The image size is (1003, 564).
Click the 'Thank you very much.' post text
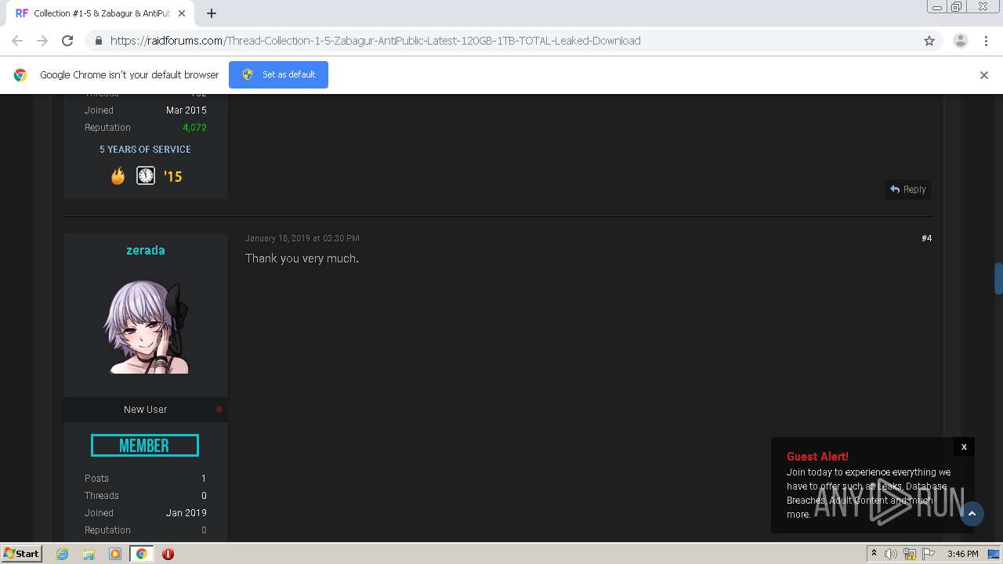302,258
